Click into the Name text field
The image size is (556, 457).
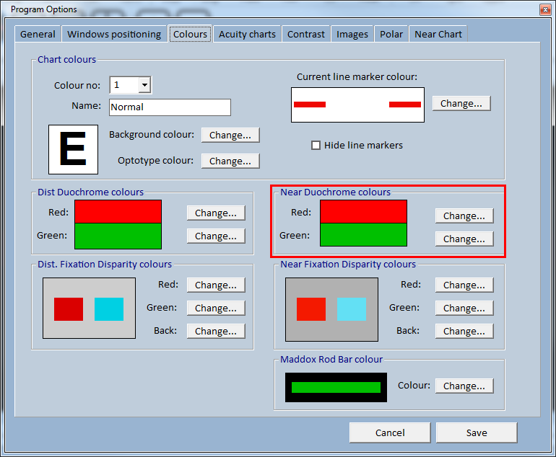170,107
